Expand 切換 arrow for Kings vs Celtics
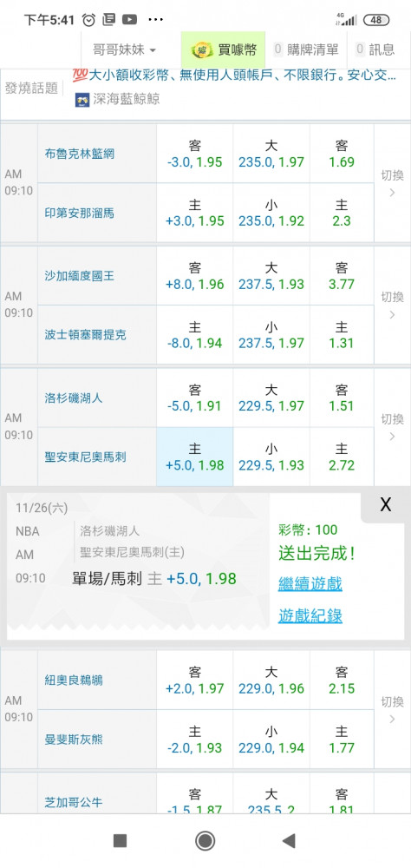411x868 pixels. click(x=392, y=305)
